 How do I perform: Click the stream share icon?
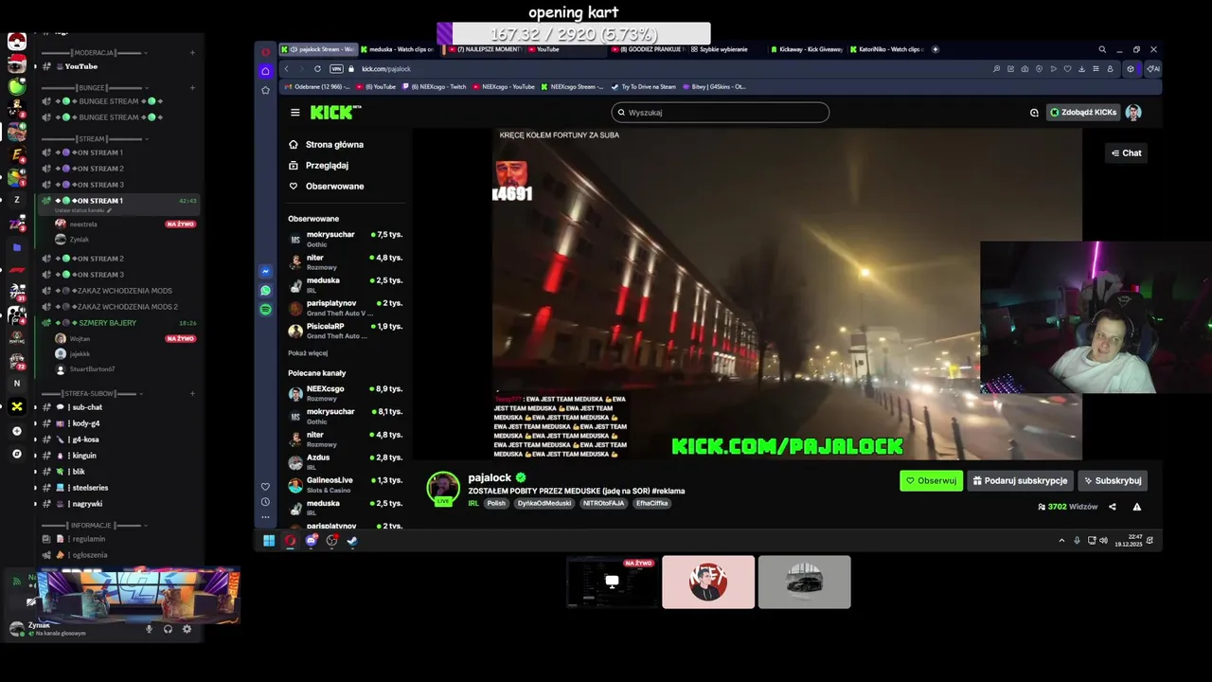(x=1113, y=507)
